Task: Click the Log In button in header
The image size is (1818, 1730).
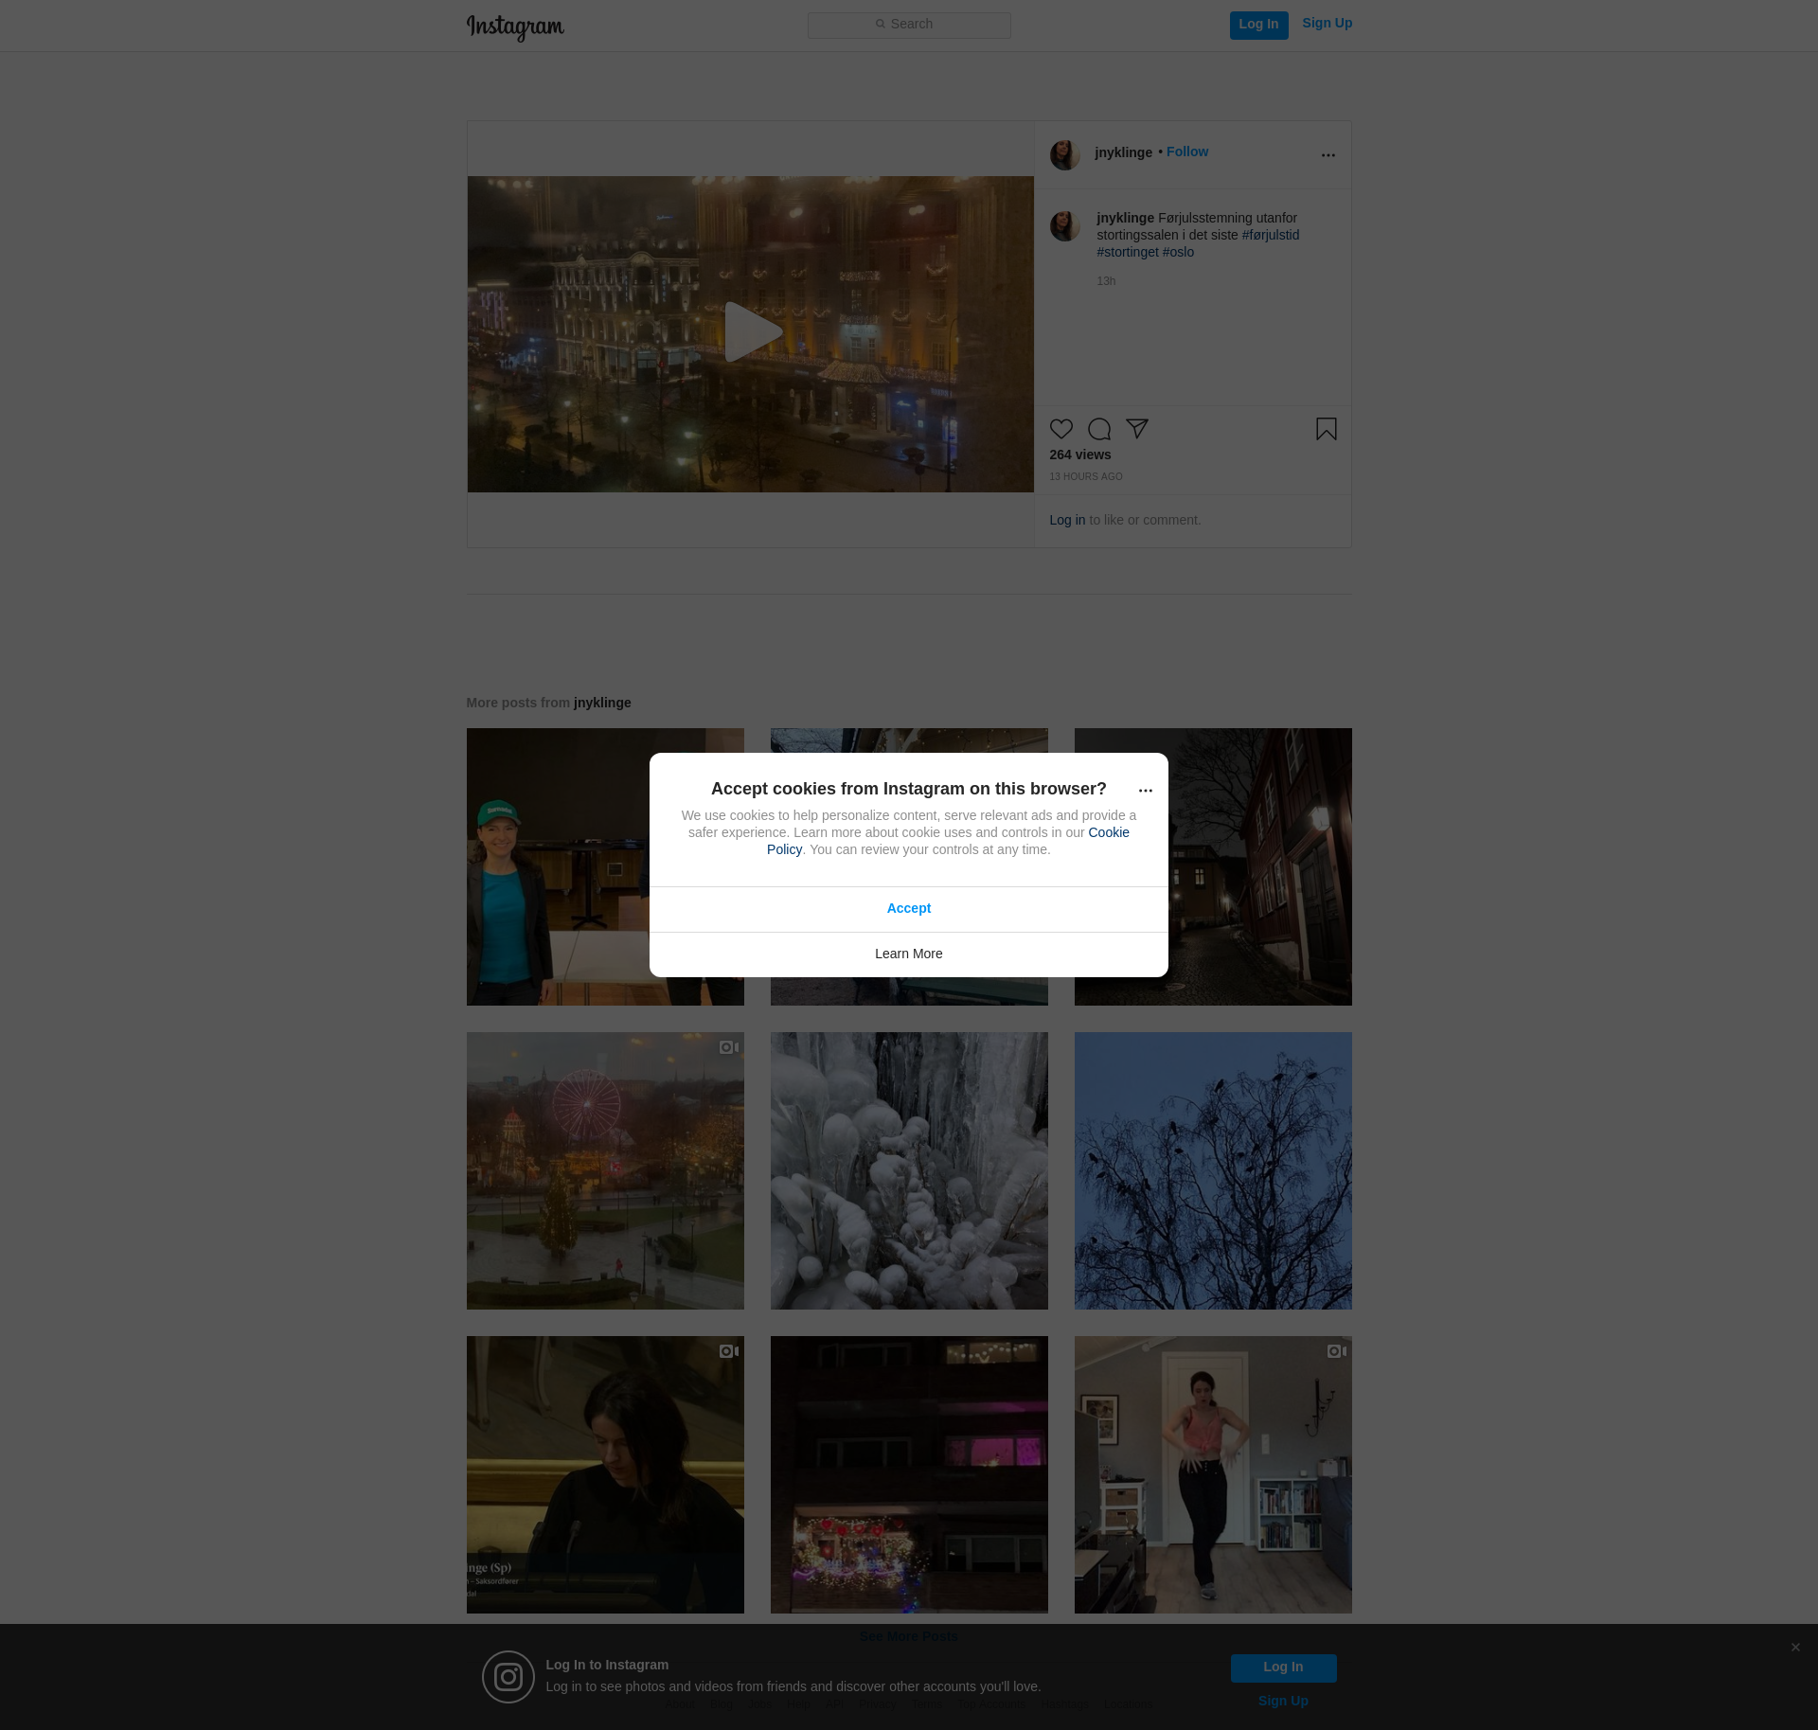Action: click(1258, 25)
